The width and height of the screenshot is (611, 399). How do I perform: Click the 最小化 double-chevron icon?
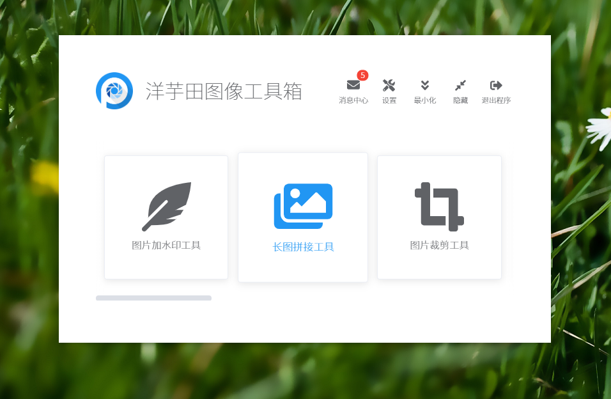click(x=425, y=85)
